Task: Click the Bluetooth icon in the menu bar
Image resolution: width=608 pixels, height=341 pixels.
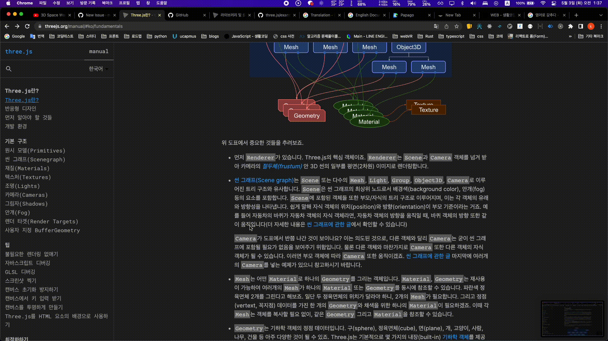Action: click(462, 3)
